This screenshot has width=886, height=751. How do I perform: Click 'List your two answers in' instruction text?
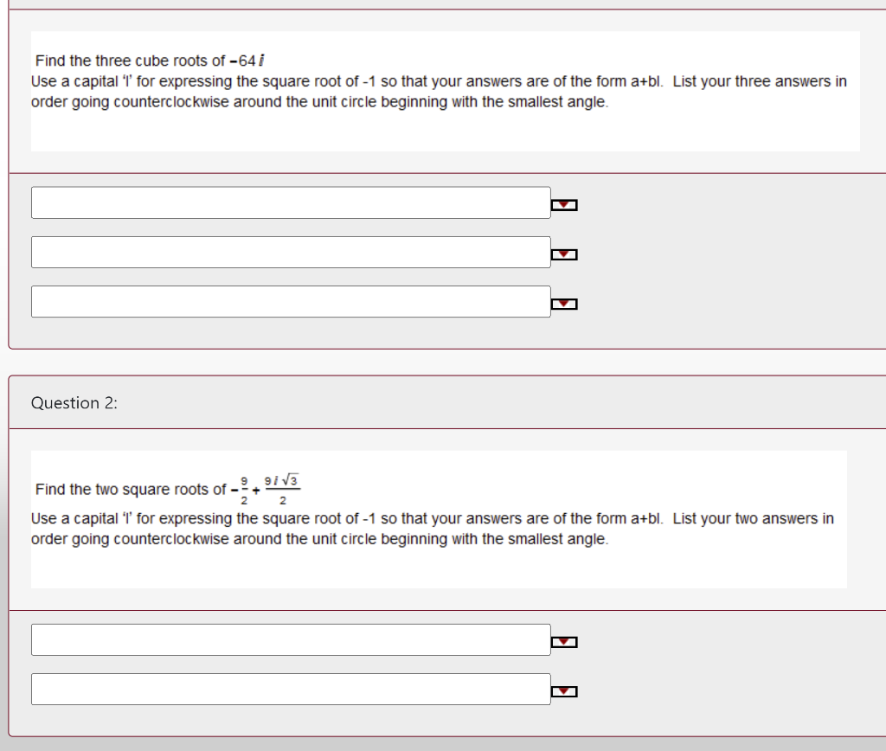tap(754, 519)
